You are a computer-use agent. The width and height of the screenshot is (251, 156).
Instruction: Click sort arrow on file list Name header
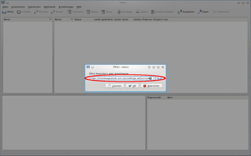click(72, 19)
